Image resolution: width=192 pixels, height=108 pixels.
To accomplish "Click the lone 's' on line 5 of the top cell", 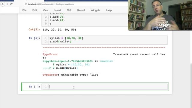I will (x=50, y=24).
